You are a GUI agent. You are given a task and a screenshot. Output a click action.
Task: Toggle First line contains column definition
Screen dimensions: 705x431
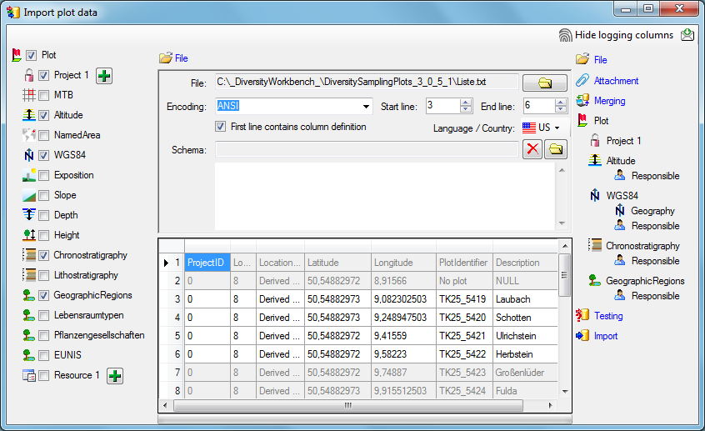[x=221, y=127]
